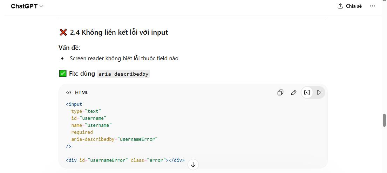Open the three-dot more options menu
The height and width of the screenshot is (173, 387).
coord(373,6)
